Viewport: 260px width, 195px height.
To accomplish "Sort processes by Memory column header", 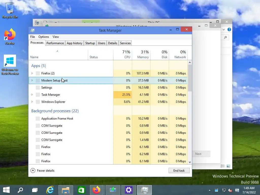I will click(141, 55).
